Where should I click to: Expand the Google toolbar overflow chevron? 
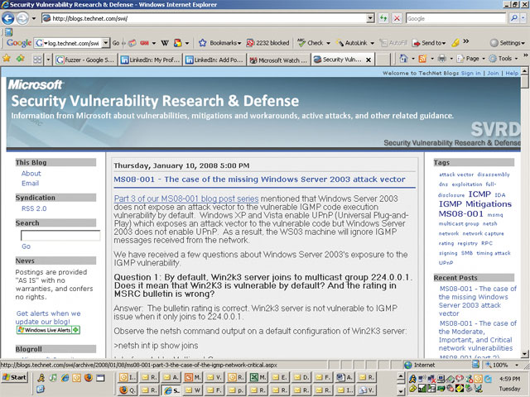pos(465,41)
